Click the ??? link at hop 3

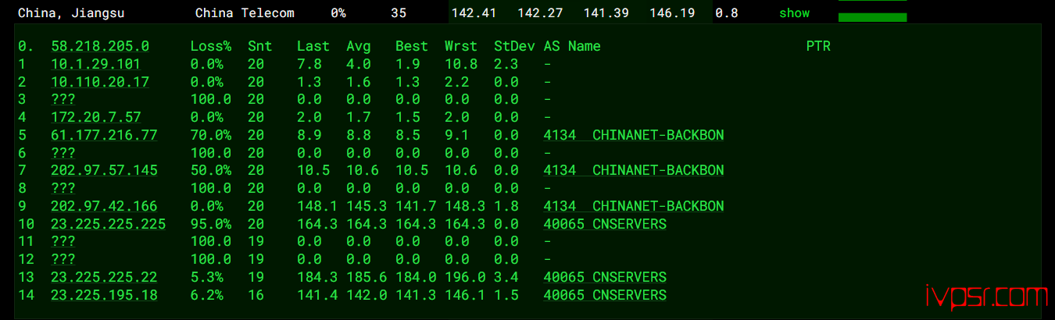63,99
